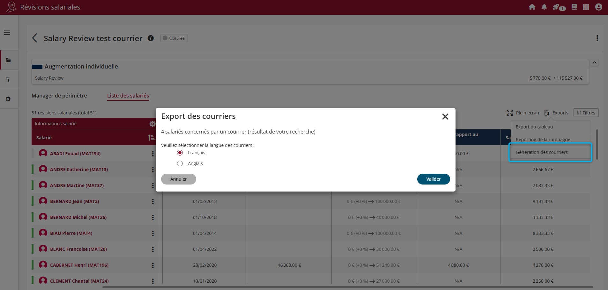Go back using the left chevron arrow
This screenshot has height=290, width=608.
pos(35,38)
